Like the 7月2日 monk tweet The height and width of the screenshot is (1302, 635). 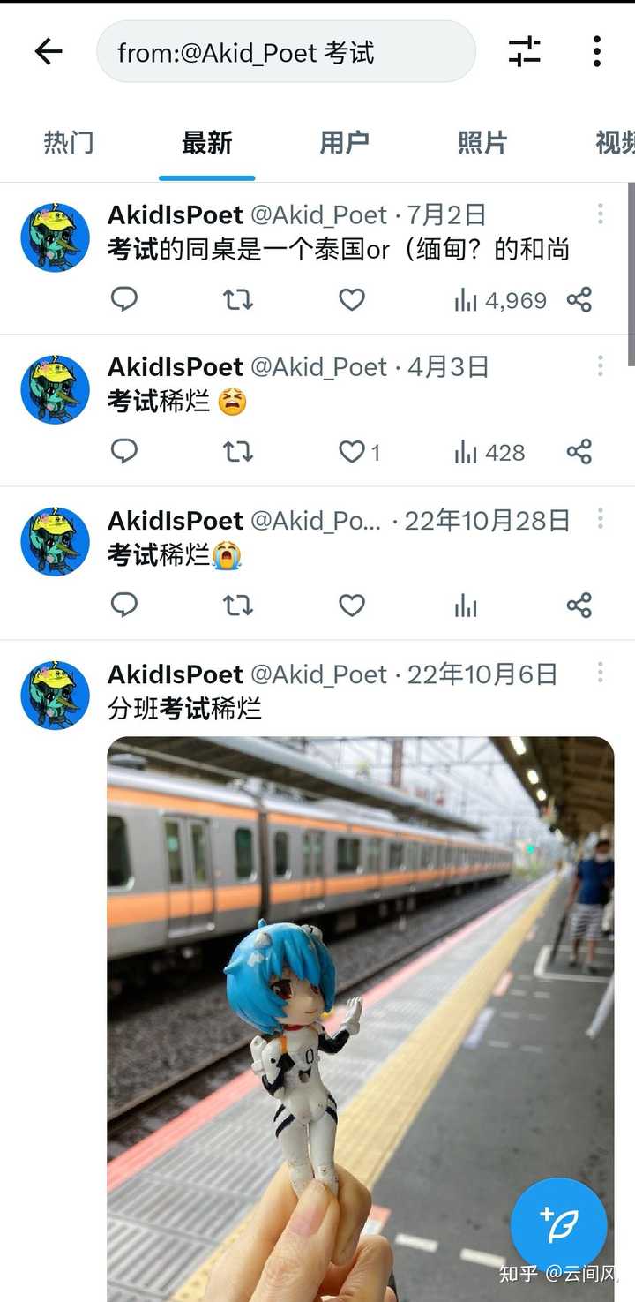click(352, 300)
